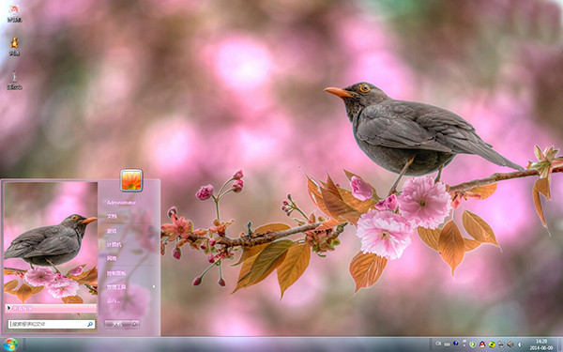Click the keyboard icon in tray
The height and width of the screenshot is (352, 563).
tap(447, 344)
